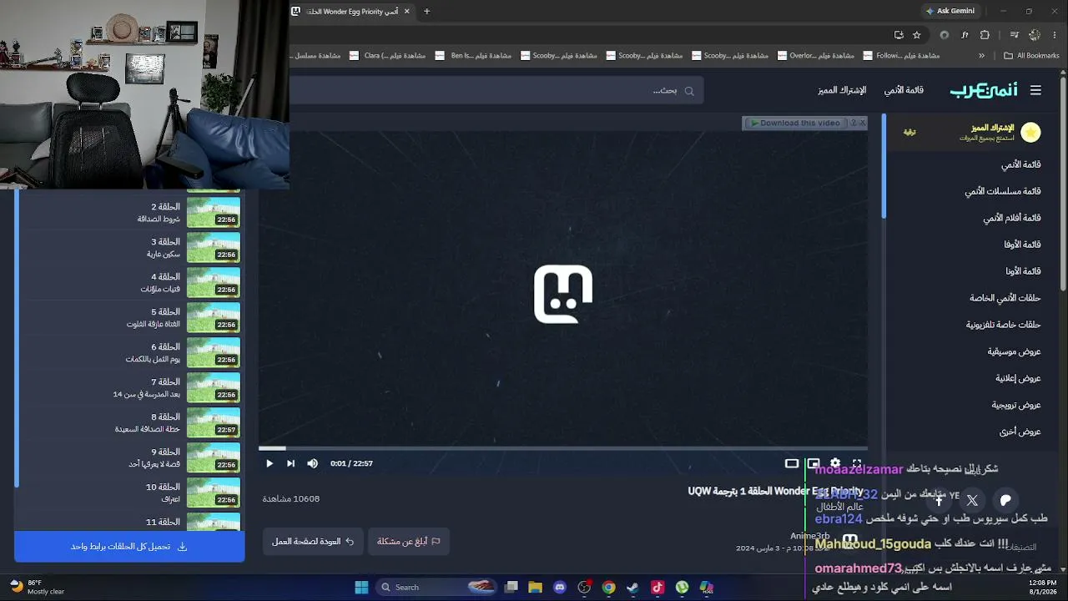Switch player to theater mode
1068x601 pixels.
pyautogui.click(x=792, y=463)
